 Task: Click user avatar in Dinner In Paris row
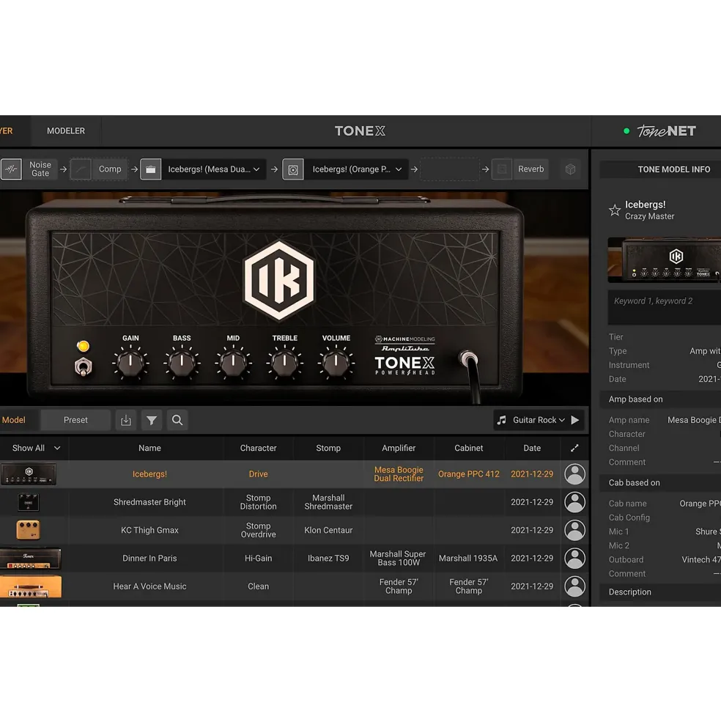point(574,558)
